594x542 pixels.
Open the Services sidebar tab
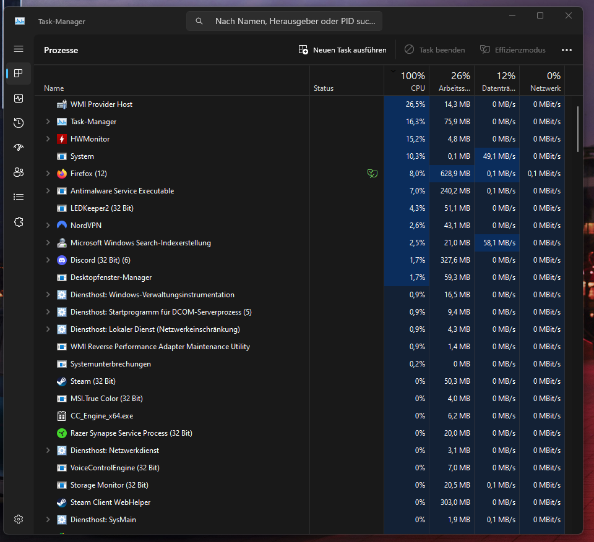pos(19,222)
